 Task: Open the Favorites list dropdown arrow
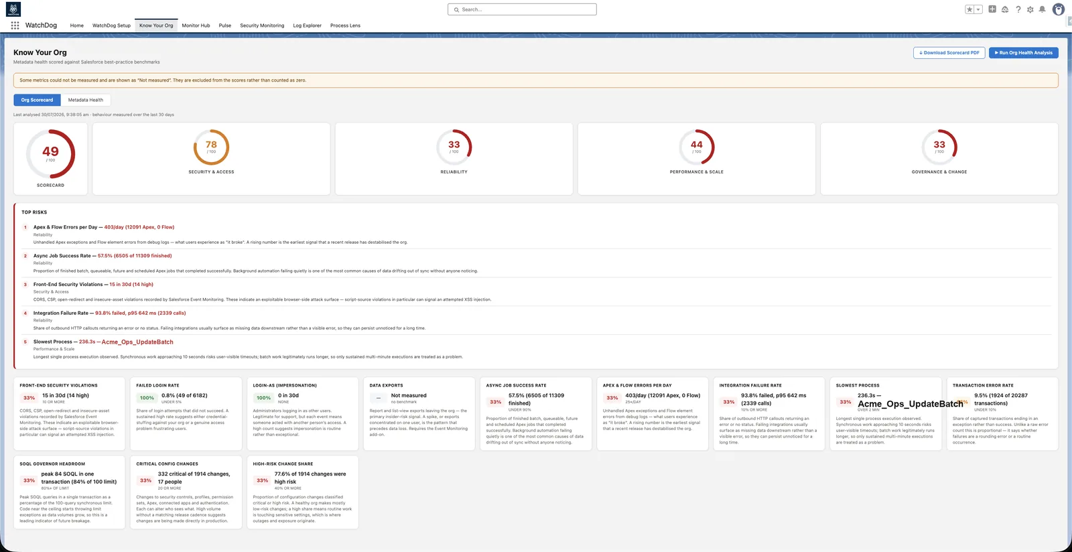pyautogui.click(x=979, y=9)
